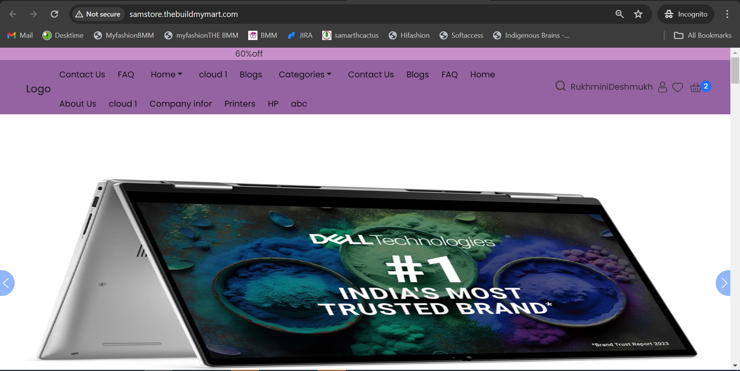Open the JIRA bookmark
The image size is (740, 371).
coord(300,35)
